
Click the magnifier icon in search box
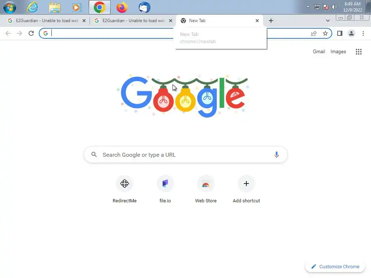point(94,155)
